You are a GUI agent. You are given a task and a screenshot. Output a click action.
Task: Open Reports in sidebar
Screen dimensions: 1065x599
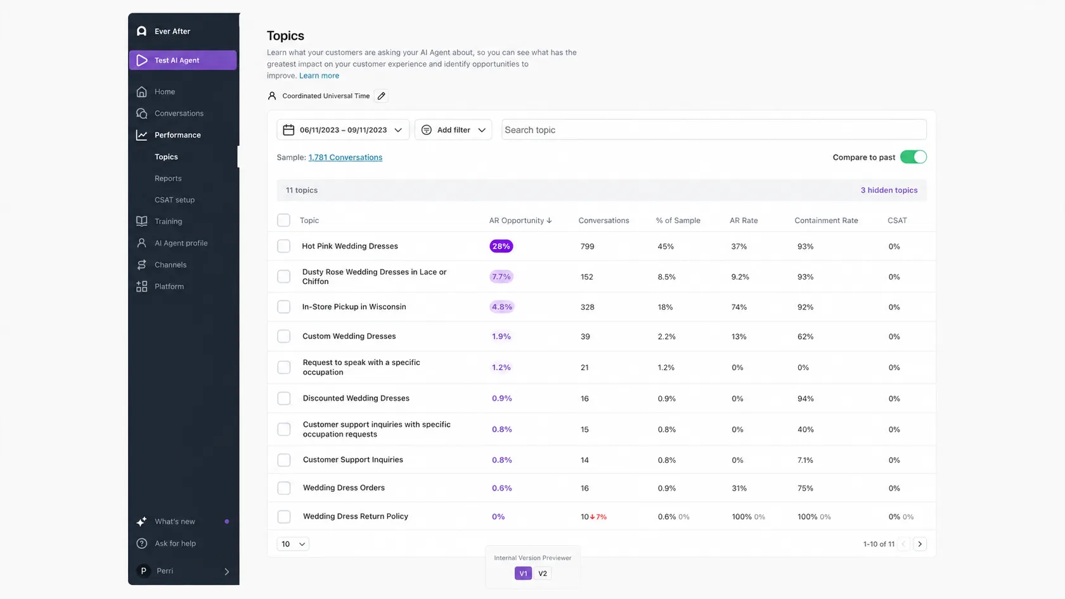click(168, 178)
